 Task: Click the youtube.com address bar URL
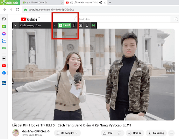(51, 9)
